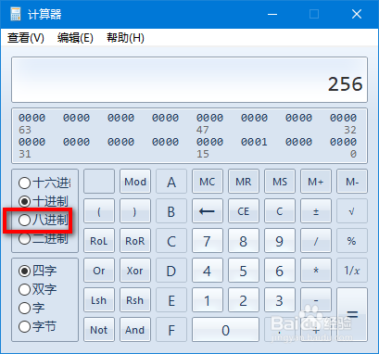Click the Or bitwise button
The image size is (379, 354).
click(x=99, y=271)
